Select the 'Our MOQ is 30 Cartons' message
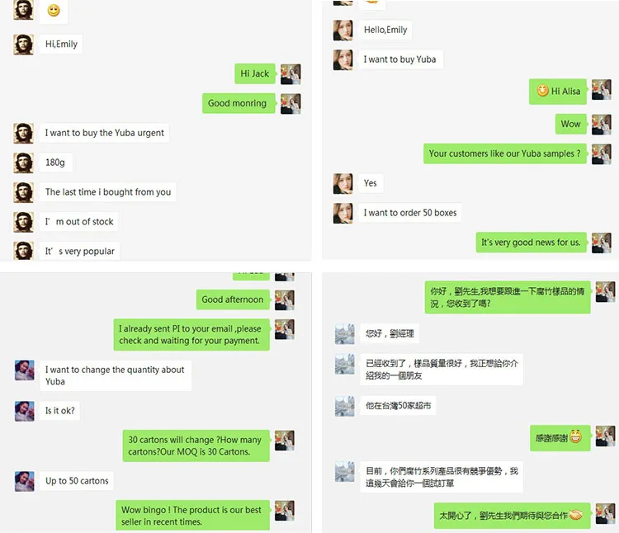 (196, 446)
